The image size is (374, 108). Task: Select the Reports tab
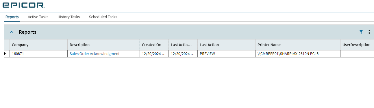12,17
